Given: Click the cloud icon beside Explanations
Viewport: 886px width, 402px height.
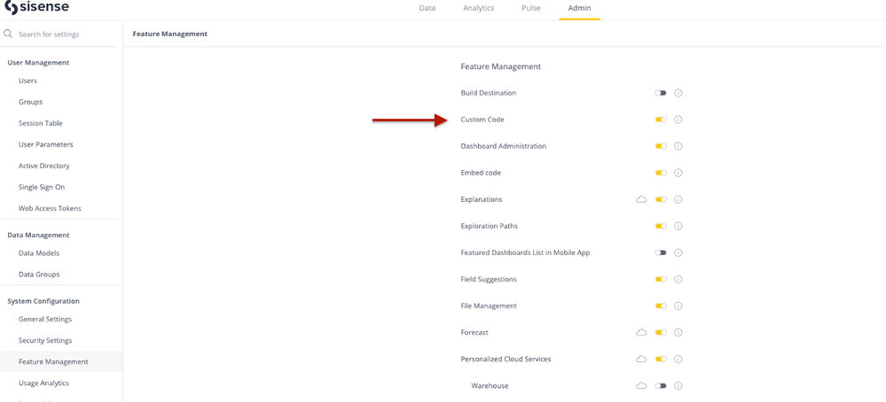Looking at the screenshot, I should tap(641, 199).
